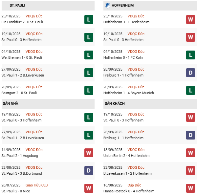The image size is (197, 195).
Task: Click W badge for Union Berlin 2 - 4 Hoffenheim
Action: click(x=190, y=153)
